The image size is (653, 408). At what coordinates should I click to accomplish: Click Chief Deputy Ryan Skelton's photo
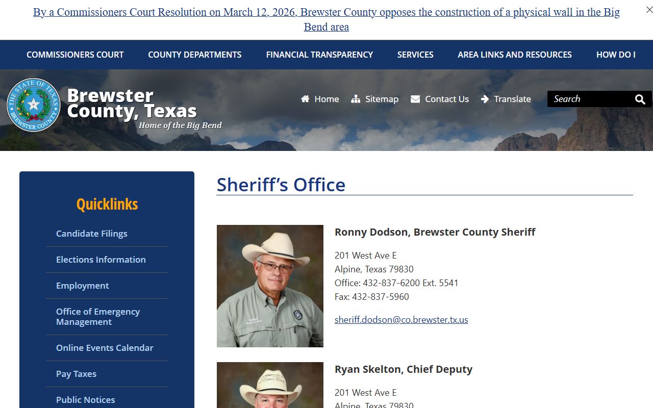point(270,385)
